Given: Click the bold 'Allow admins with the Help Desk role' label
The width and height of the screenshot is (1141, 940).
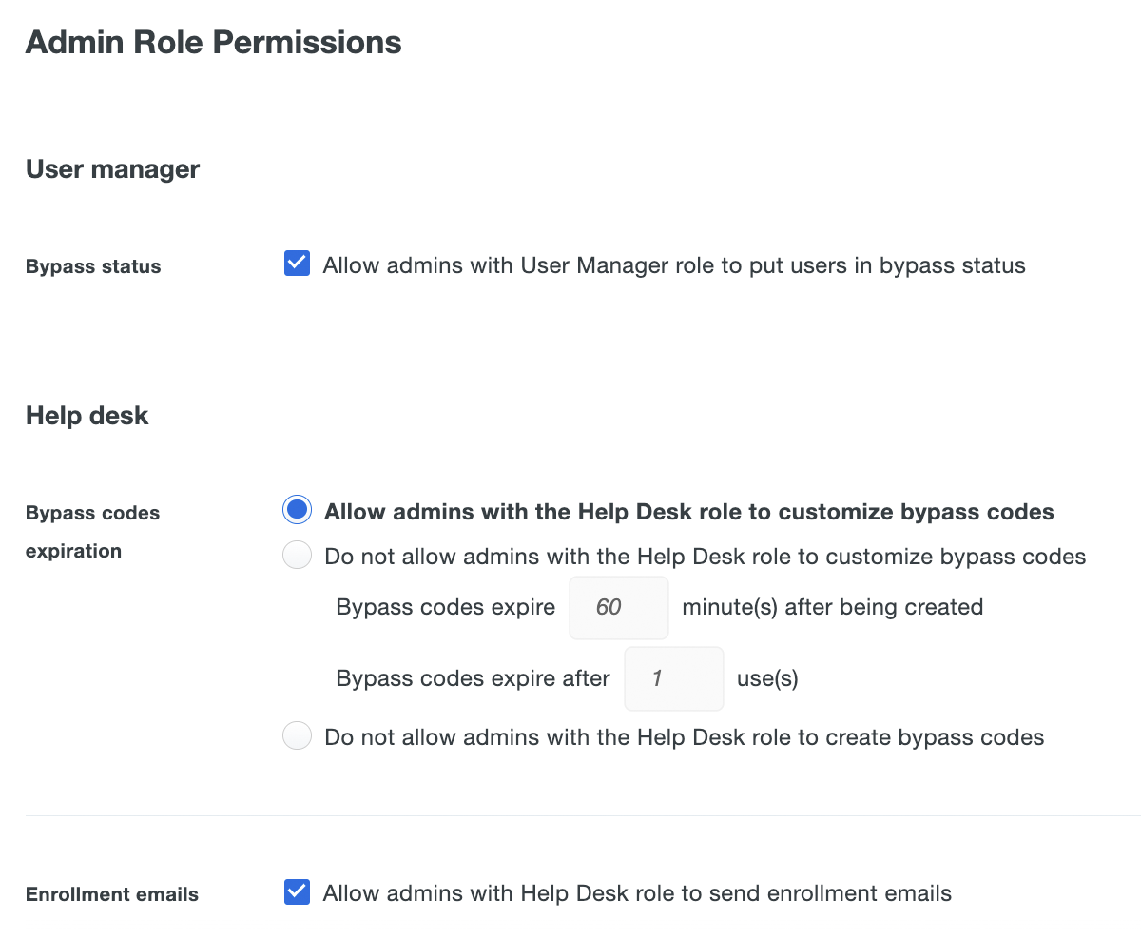Looking at the screenshot, I should pos(688,512).
